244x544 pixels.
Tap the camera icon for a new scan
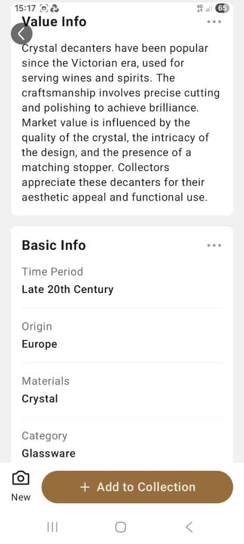pos(21,479)
